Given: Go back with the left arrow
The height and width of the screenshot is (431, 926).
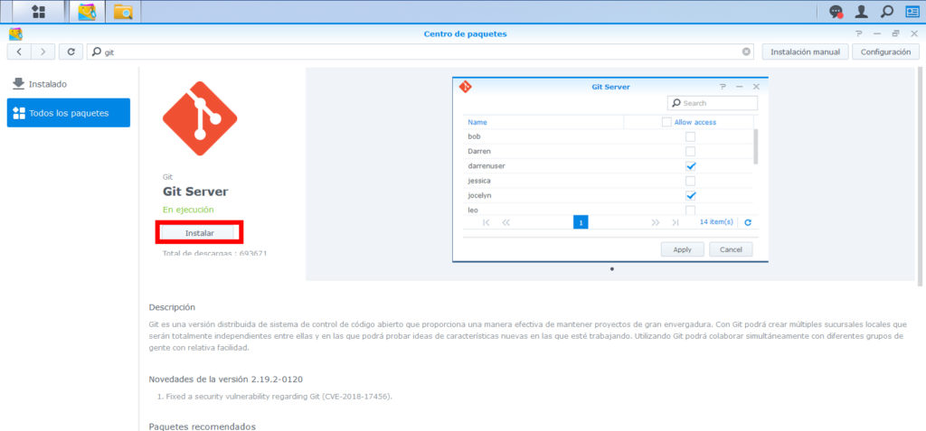Looking at the screenshot, I should point(19,52).
